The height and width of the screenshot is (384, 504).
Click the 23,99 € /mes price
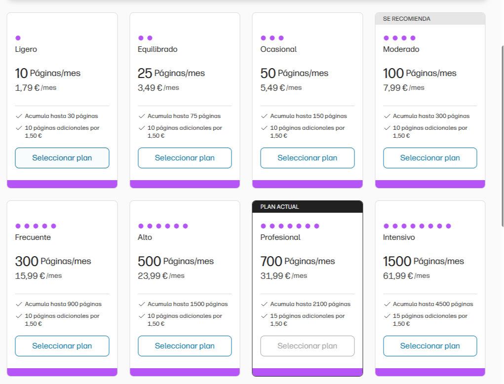point(161,276)
